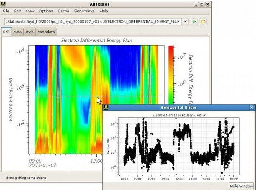Open the Options menu
Viewport: 256px width, 190px height.
click(46, 11)
